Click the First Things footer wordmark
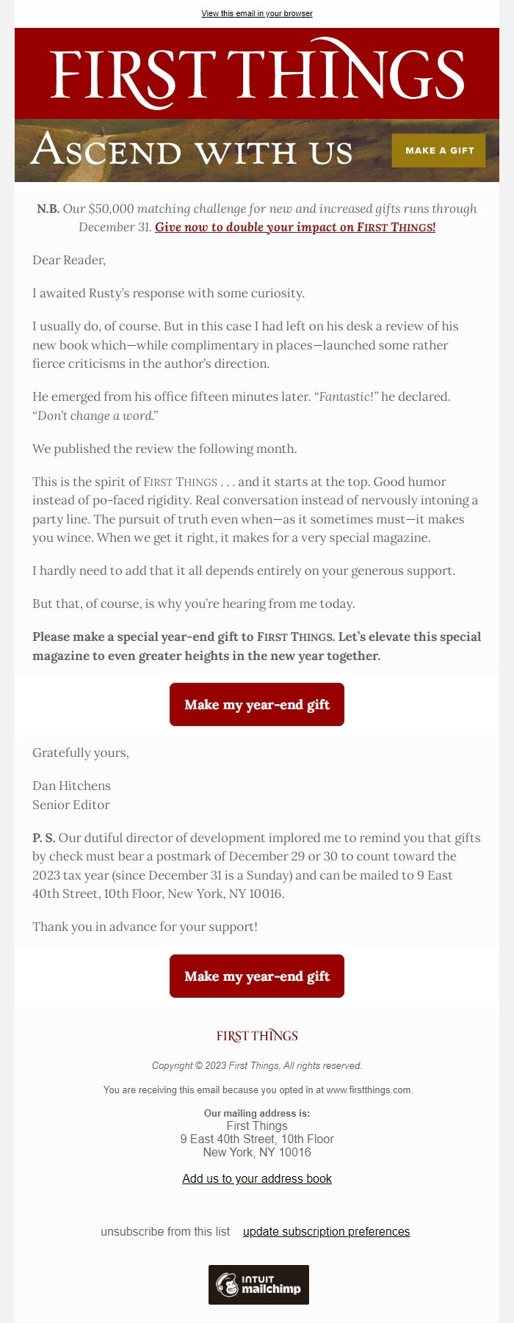Viewport: 514px width, 1323px height. coord(256,1036)
